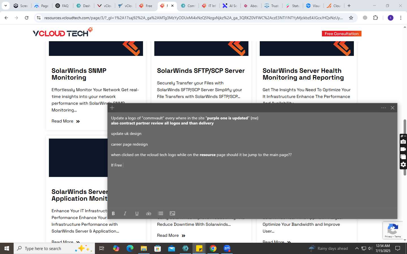Open the Windows Start menu

(7, 248)
